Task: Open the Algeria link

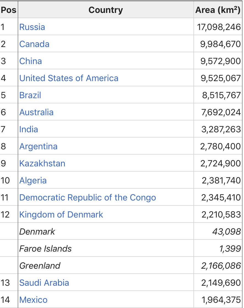Action: point(33,180)
